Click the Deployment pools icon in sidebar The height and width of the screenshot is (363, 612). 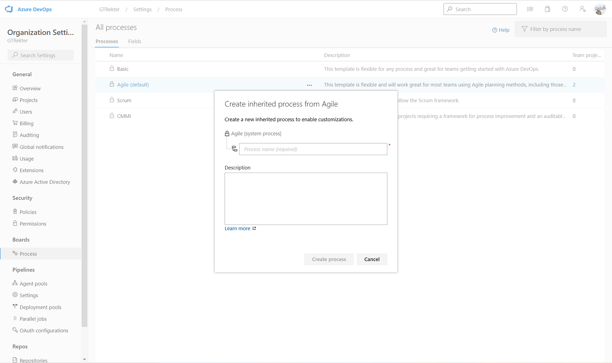click(x=15, y=307)
